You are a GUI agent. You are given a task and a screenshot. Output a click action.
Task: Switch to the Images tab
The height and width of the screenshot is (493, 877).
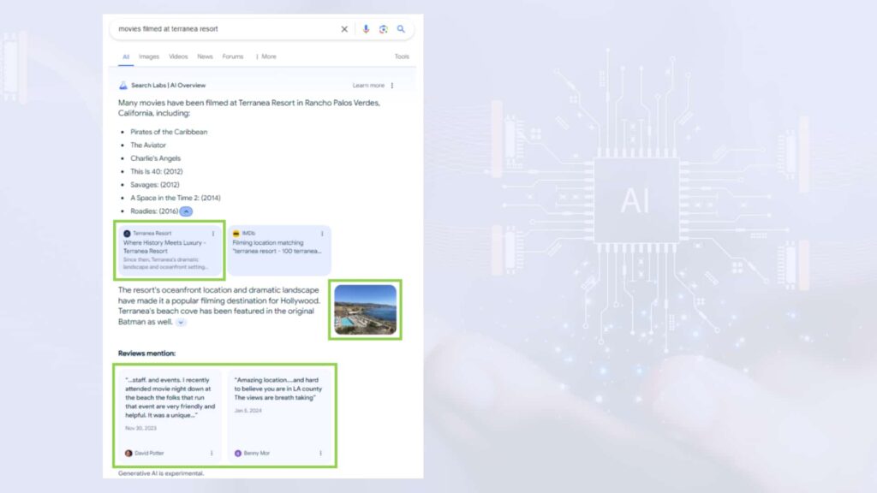coord(149,57)
